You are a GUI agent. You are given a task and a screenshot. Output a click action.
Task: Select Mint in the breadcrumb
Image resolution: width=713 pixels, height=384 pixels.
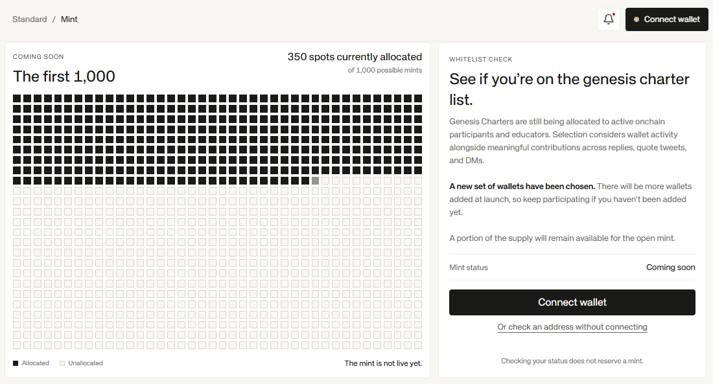coord(69,19)
